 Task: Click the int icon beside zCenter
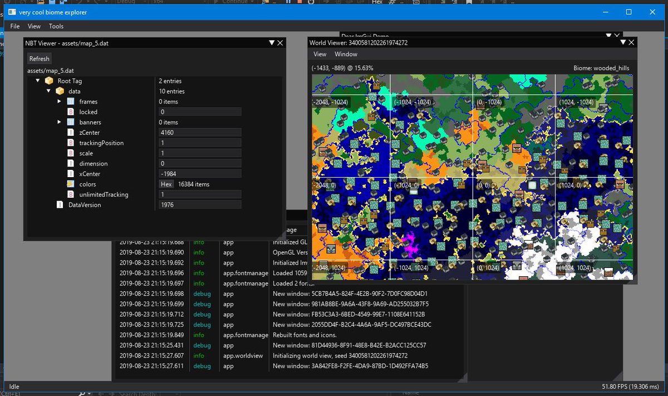tap(71, 133)
